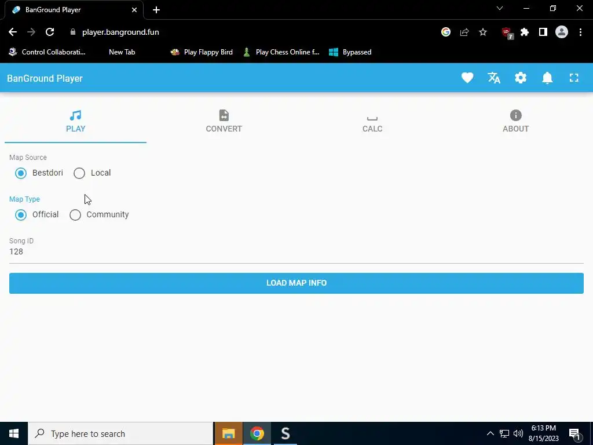Go back with browser back arrow

(13, 32)
